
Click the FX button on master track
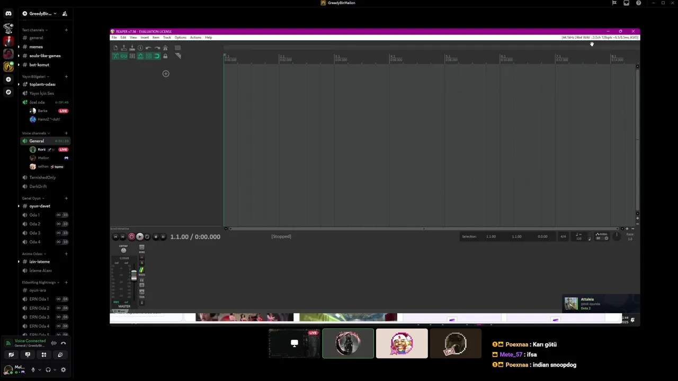coord(141,280)
